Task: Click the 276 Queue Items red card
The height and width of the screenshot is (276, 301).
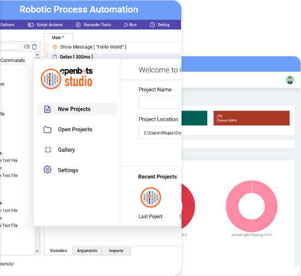Action: point(251,118)
